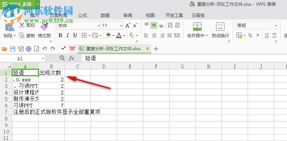Image resolution: width=287 pixels, height=141 pixels.
Task: Open the font name dropdown 宋体
Action: tap(99, 26)
